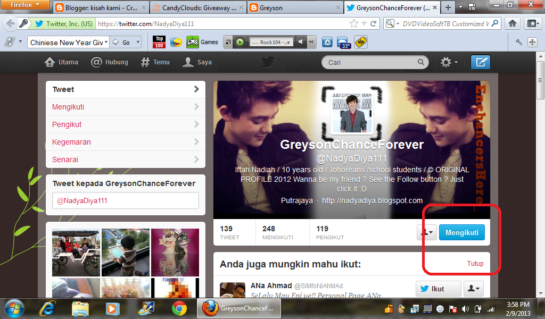Click Ikut to follow ANa Ahmad

pos(439,289)
